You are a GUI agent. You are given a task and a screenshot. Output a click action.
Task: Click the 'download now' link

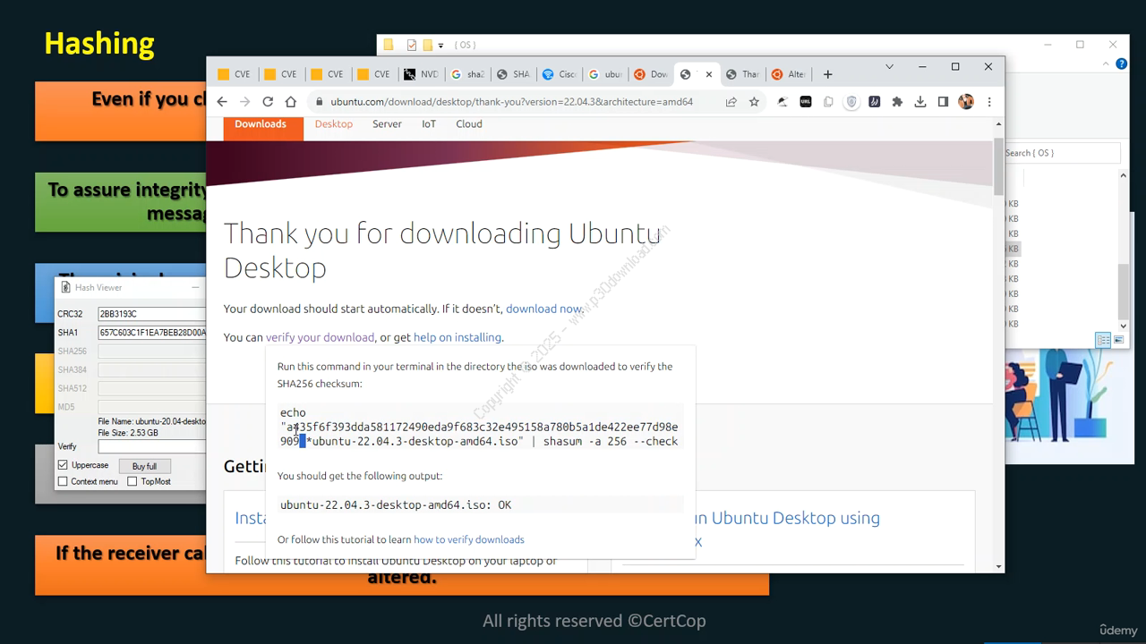click(x=543, y=309)
